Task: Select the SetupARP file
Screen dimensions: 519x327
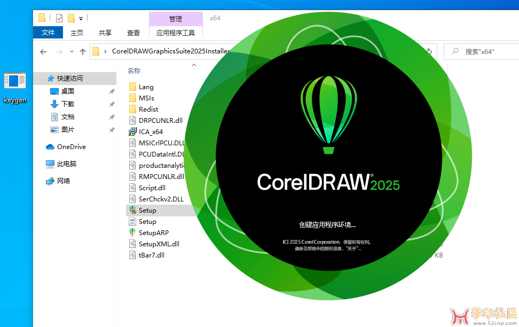Action: click(154, 233)
